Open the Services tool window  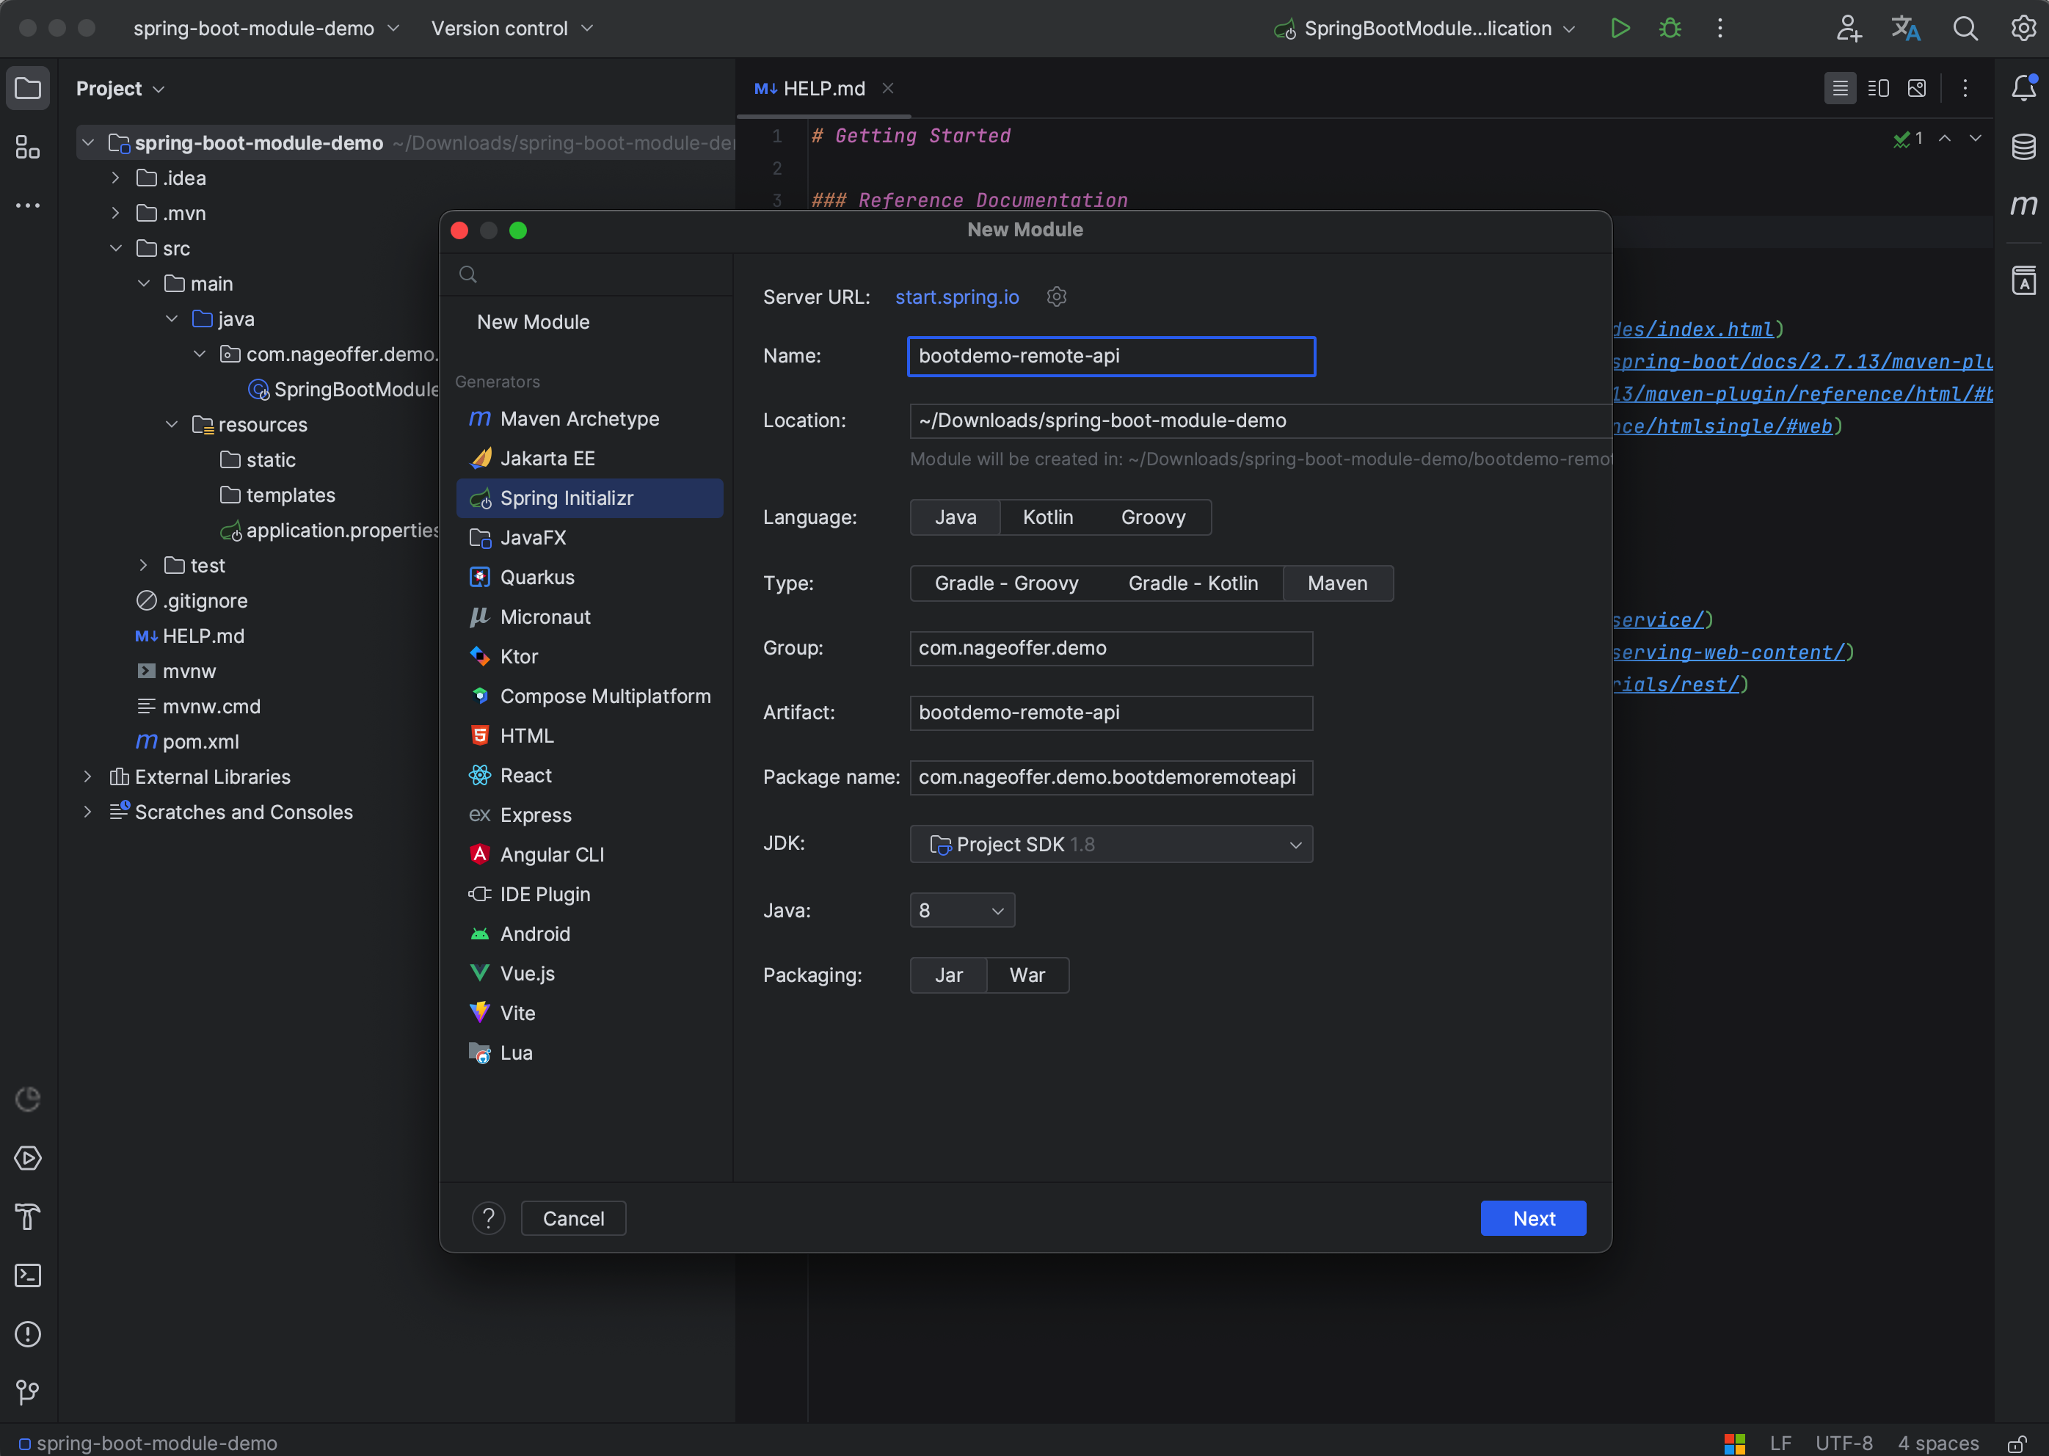(x=28, y=1158)
